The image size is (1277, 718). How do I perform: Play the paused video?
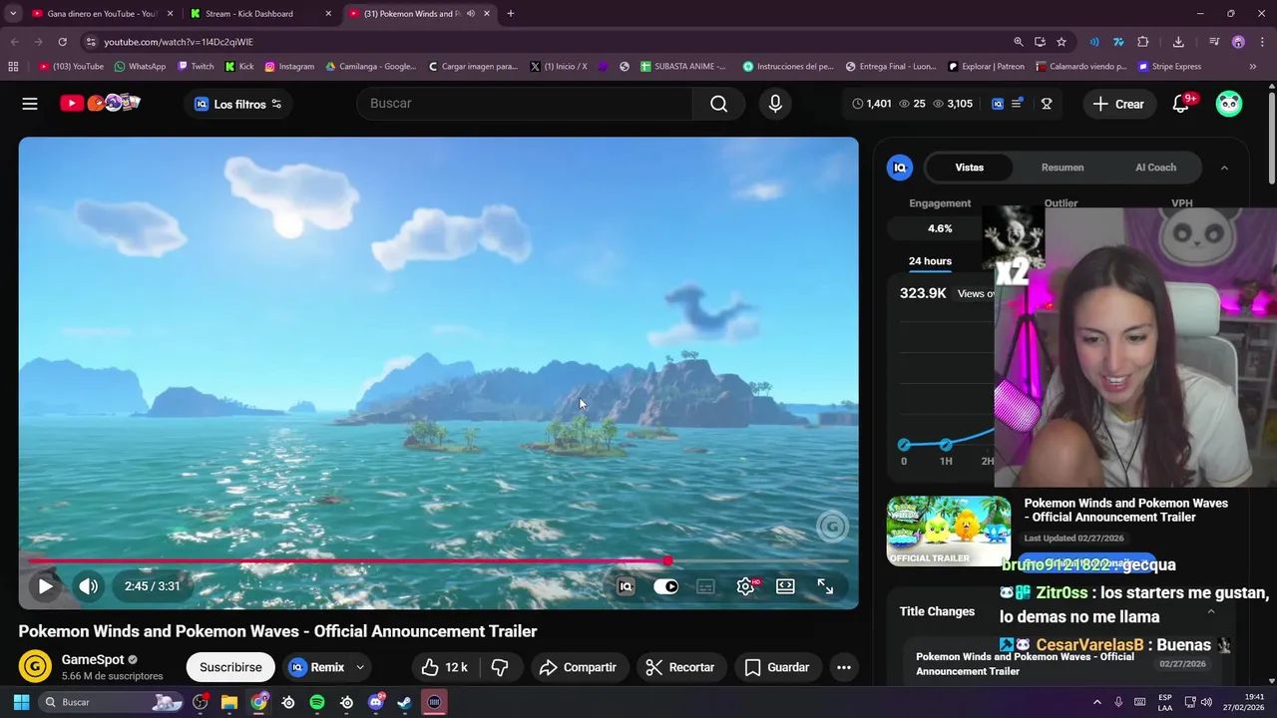45,586
